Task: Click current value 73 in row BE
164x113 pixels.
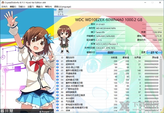Action: tap(116, 102)
